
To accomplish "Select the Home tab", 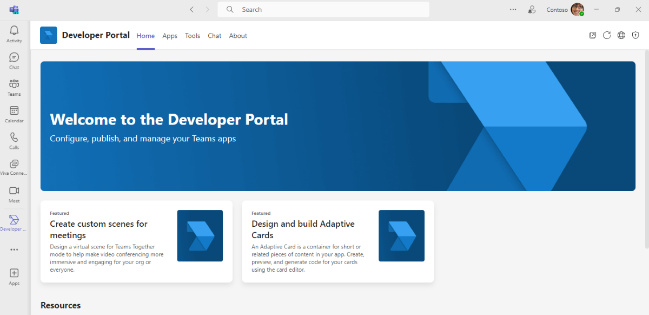I will pyautogui.click(x=145, y=36).
